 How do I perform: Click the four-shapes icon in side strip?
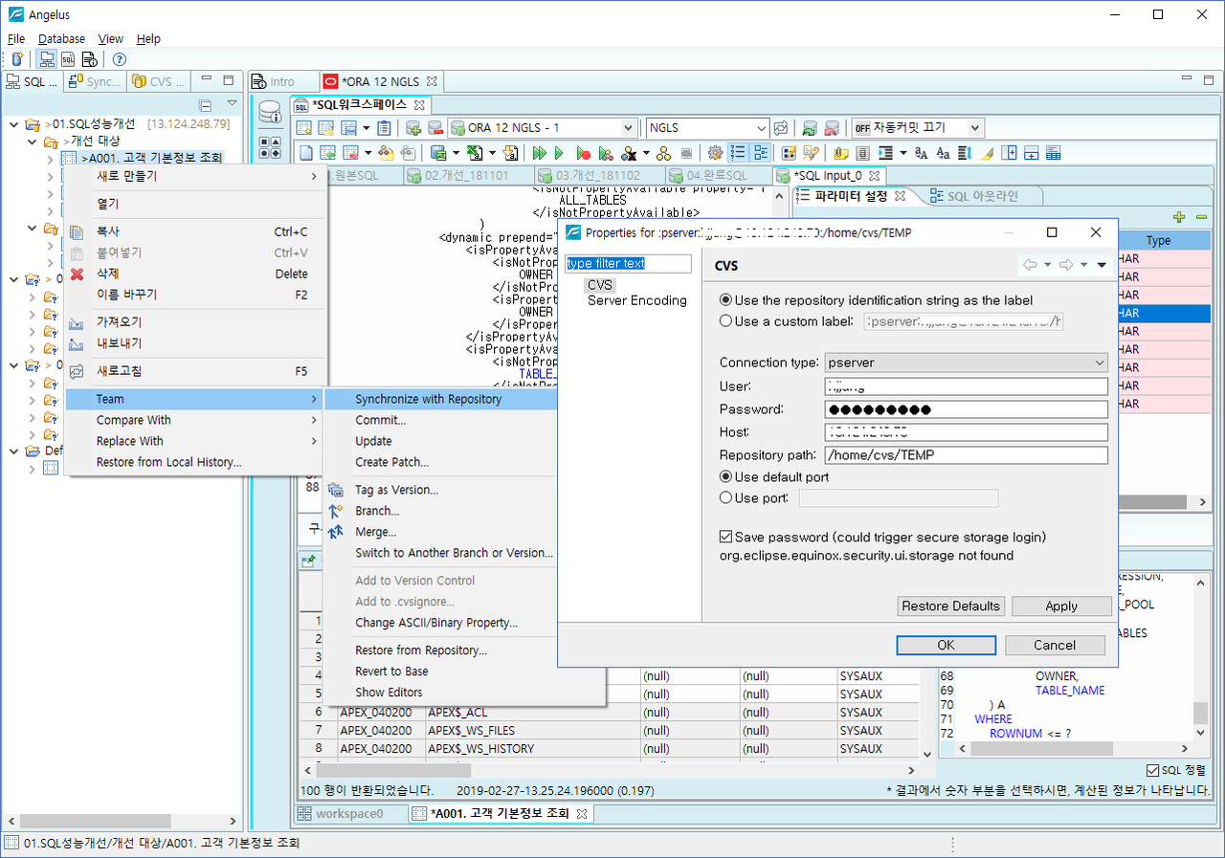click(x=271, y=147)
